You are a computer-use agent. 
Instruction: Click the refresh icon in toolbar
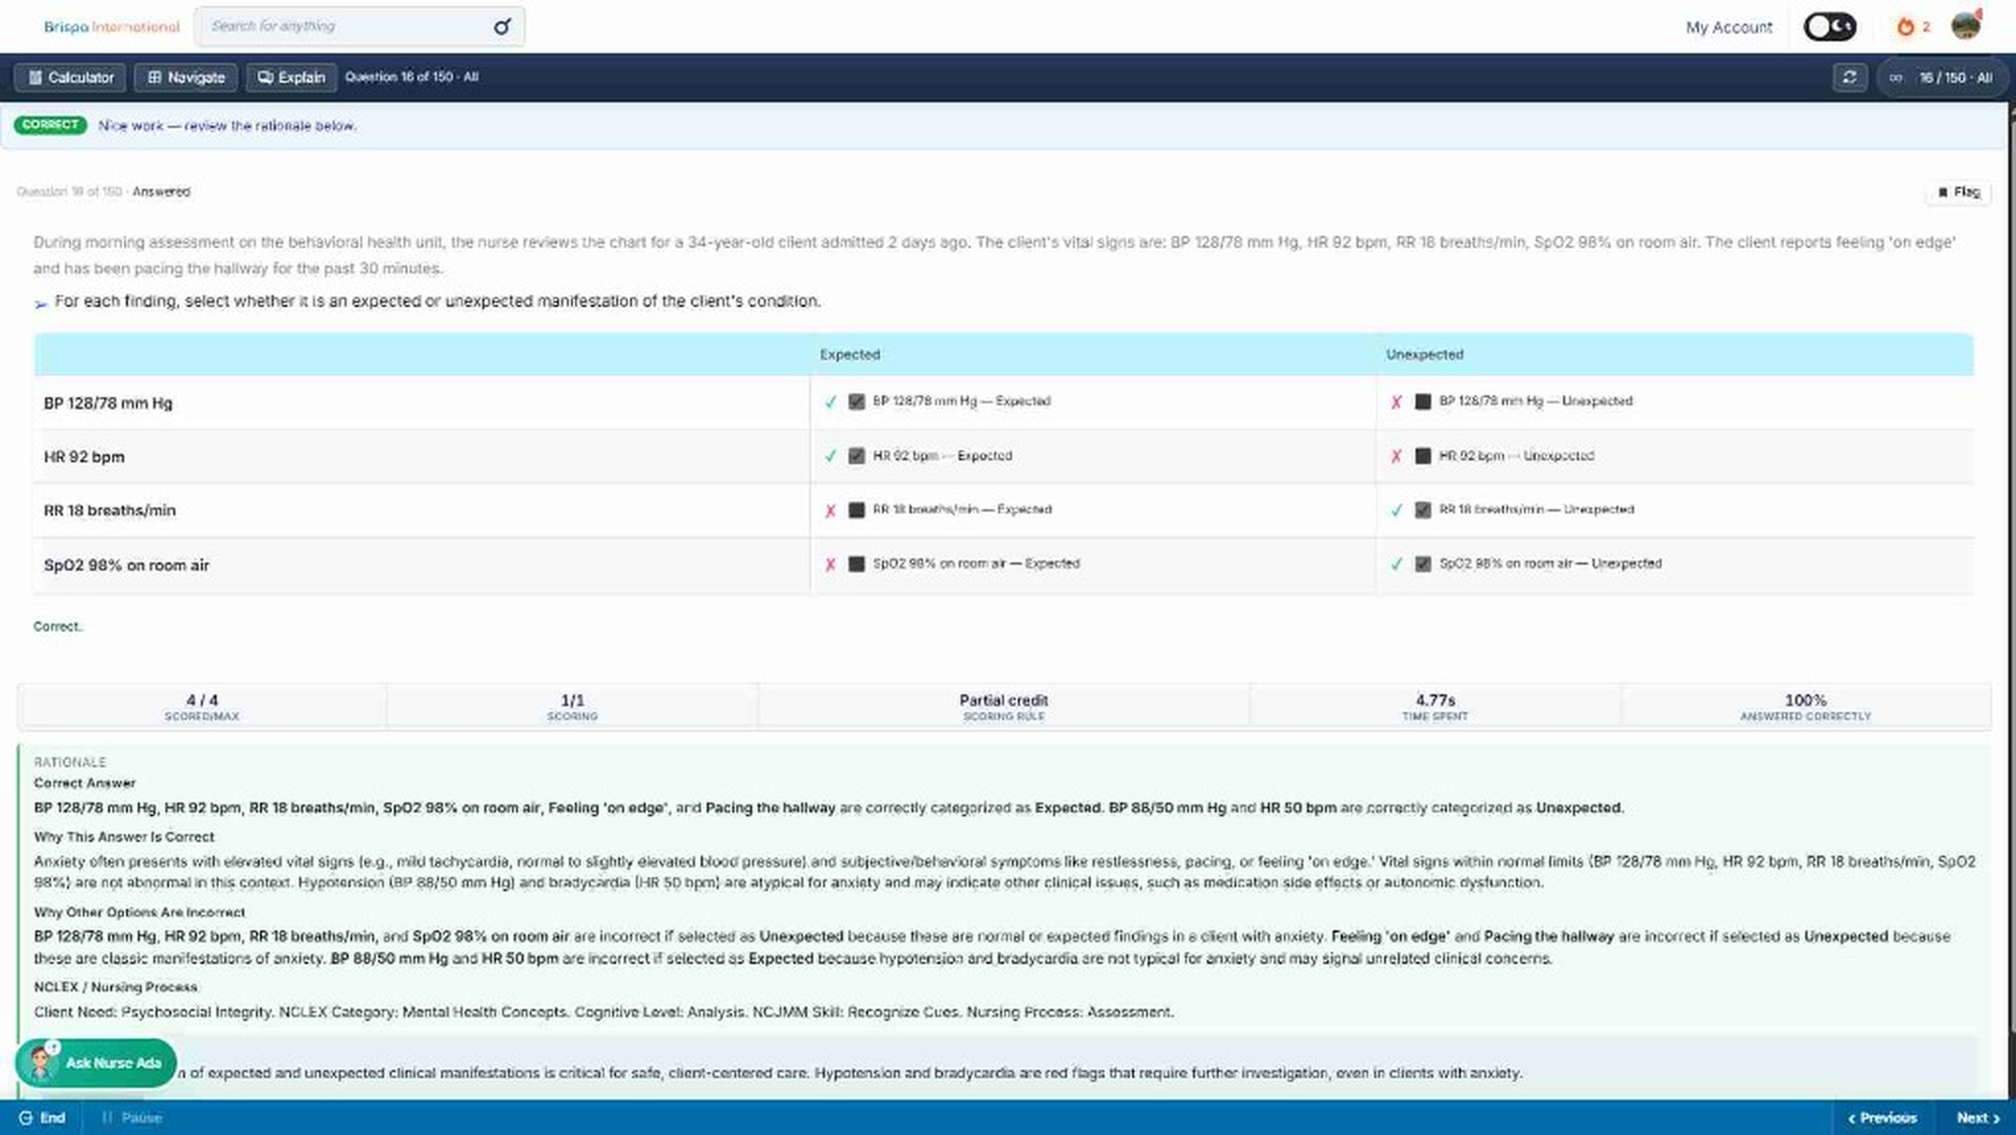(x=1850, y=77)
